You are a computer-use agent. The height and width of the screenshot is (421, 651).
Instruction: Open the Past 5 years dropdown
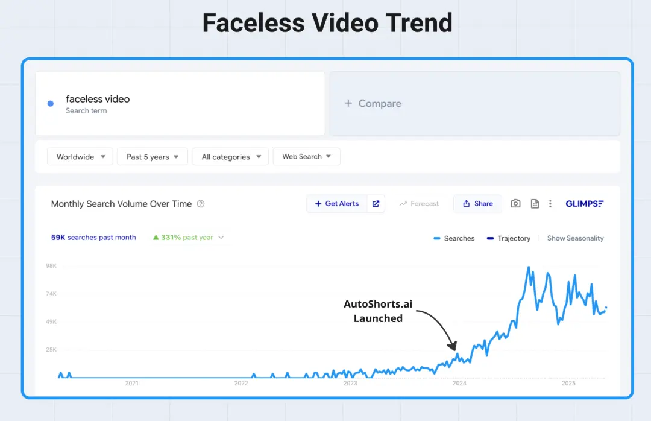(153, 157)
